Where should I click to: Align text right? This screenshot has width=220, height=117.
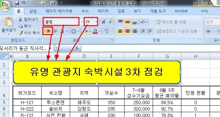[x=135, y=31]
